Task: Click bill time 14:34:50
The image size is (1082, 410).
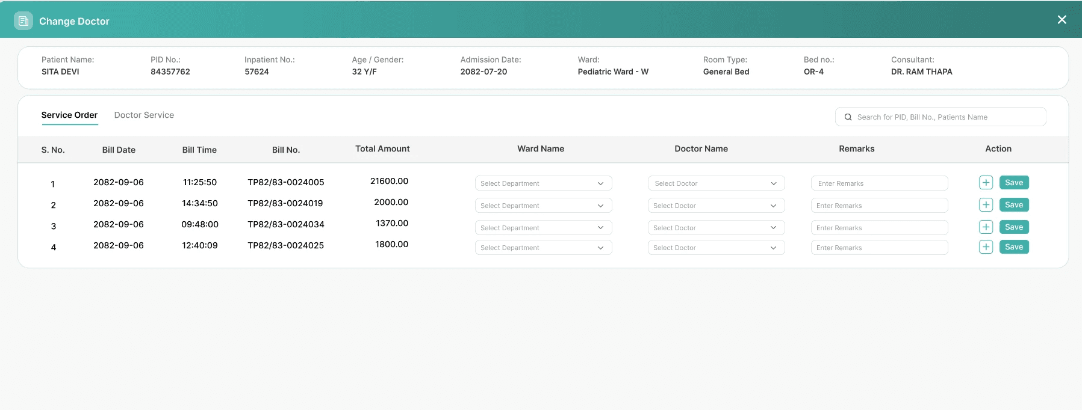Action: [x=200, y=203]
